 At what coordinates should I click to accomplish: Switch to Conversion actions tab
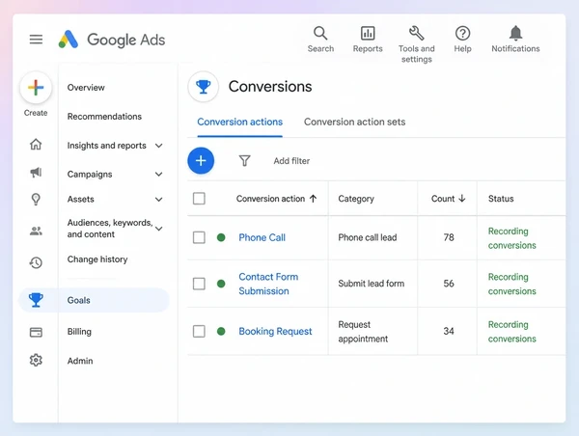tap(240, 122)
